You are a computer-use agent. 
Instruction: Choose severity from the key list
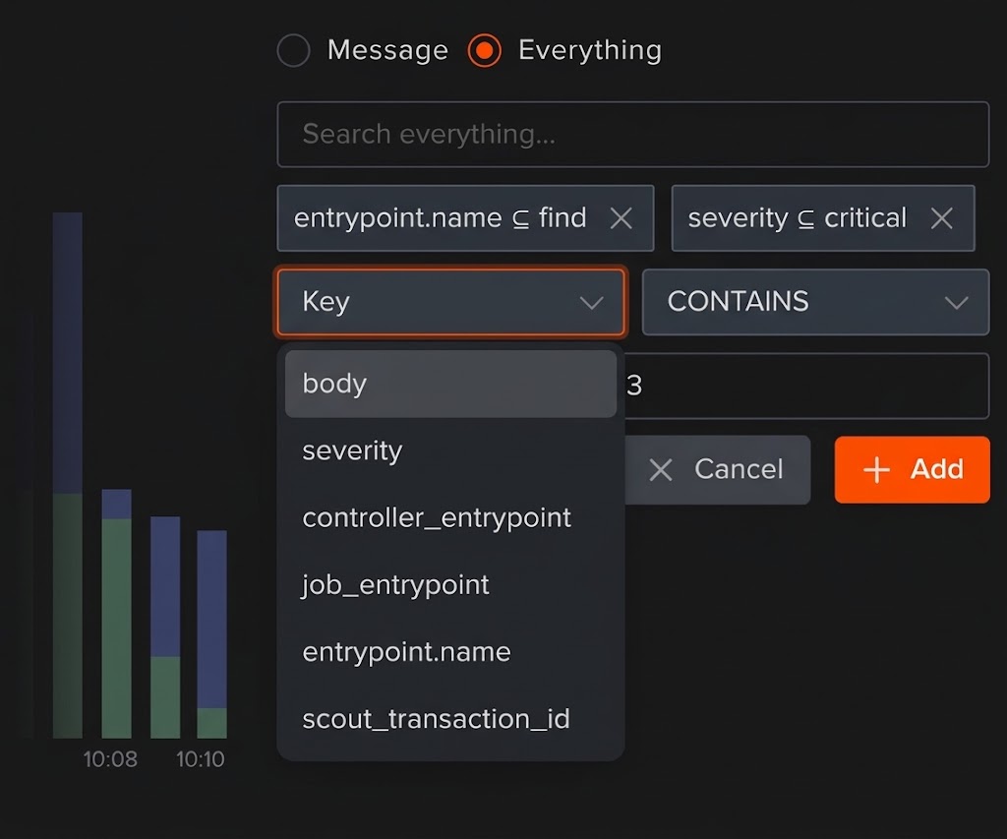450,451
